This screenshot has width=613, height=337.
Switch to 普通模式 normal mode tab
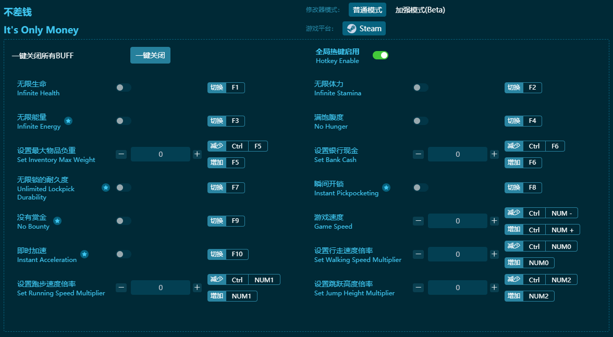(367, 10)
